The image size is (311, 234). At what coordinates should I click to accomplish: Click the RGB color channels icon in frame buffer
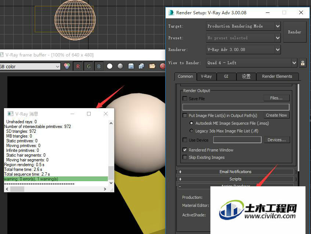click(x=67, y=66)
